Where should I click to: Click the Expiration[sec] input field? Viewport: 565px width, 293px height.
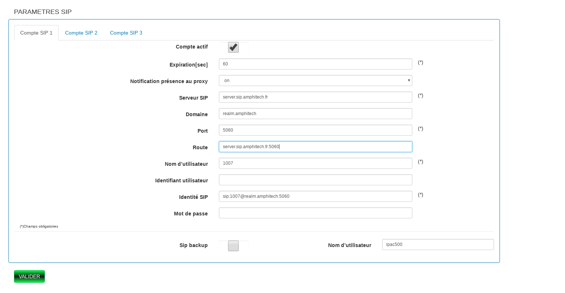(315, 64)
